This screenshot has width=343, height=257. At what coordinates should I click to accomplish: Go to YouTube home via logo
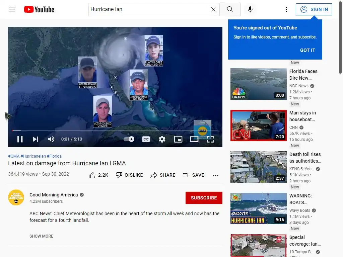coord(39,9)
